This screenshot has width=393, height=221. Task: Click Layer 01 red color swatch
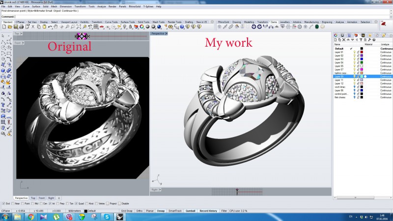pyautogui.click(x=362, y=52)
